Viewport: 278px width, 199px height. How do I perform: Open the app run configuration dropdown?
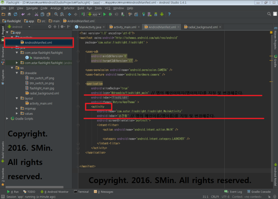(x=95, y=14)
